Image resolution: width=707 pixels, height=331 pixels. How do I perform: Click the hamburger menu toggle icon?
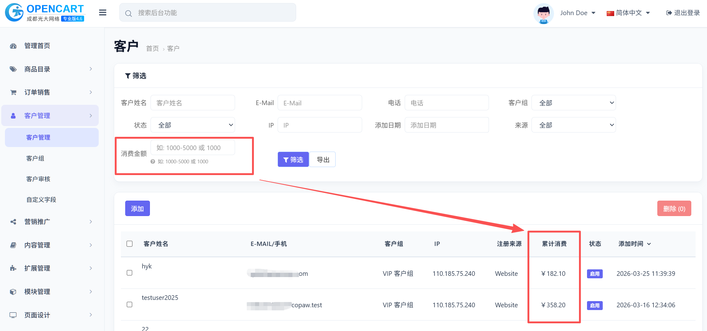(x=102, y=13)
